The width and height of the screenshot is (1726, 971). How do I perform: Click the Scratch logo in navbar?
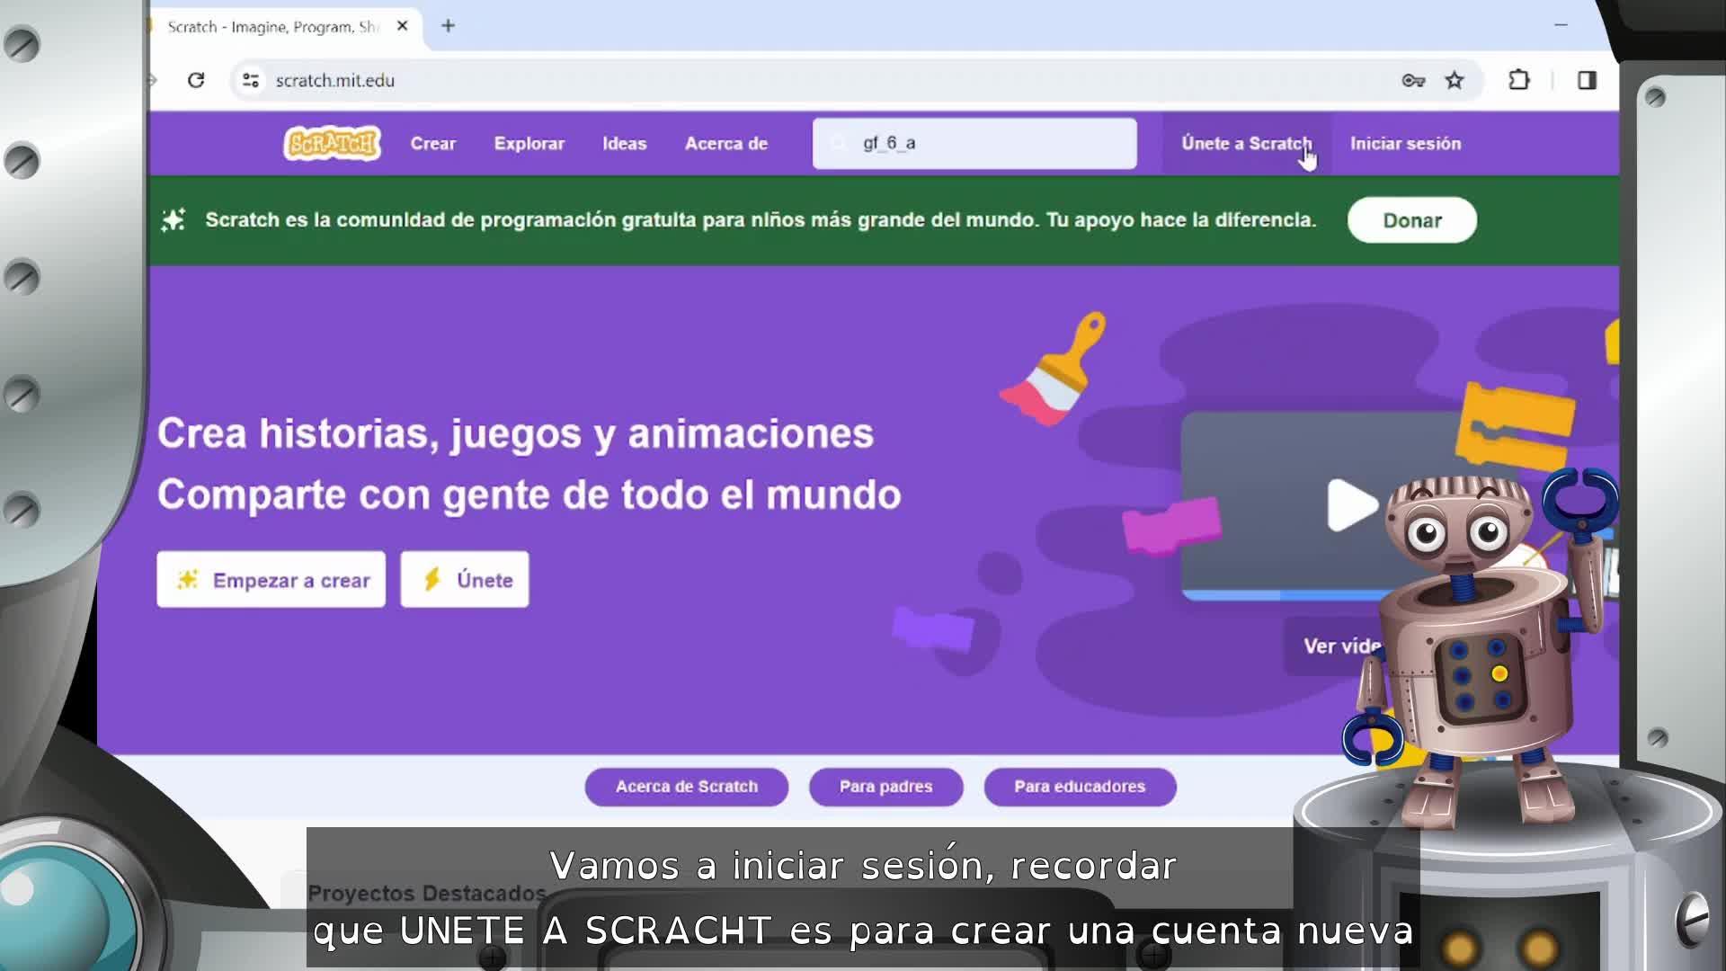coord(332,144)
